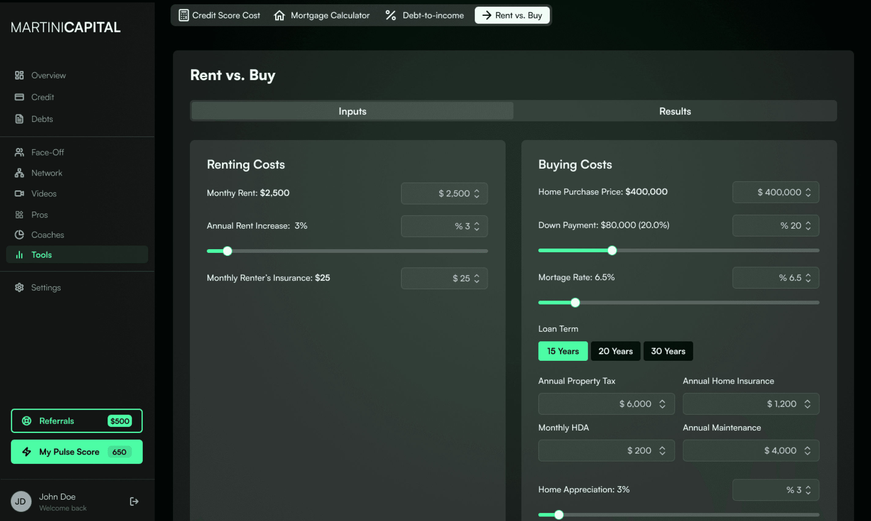
Task: Click the Face-Off people icon
Action: coord(19,152)
